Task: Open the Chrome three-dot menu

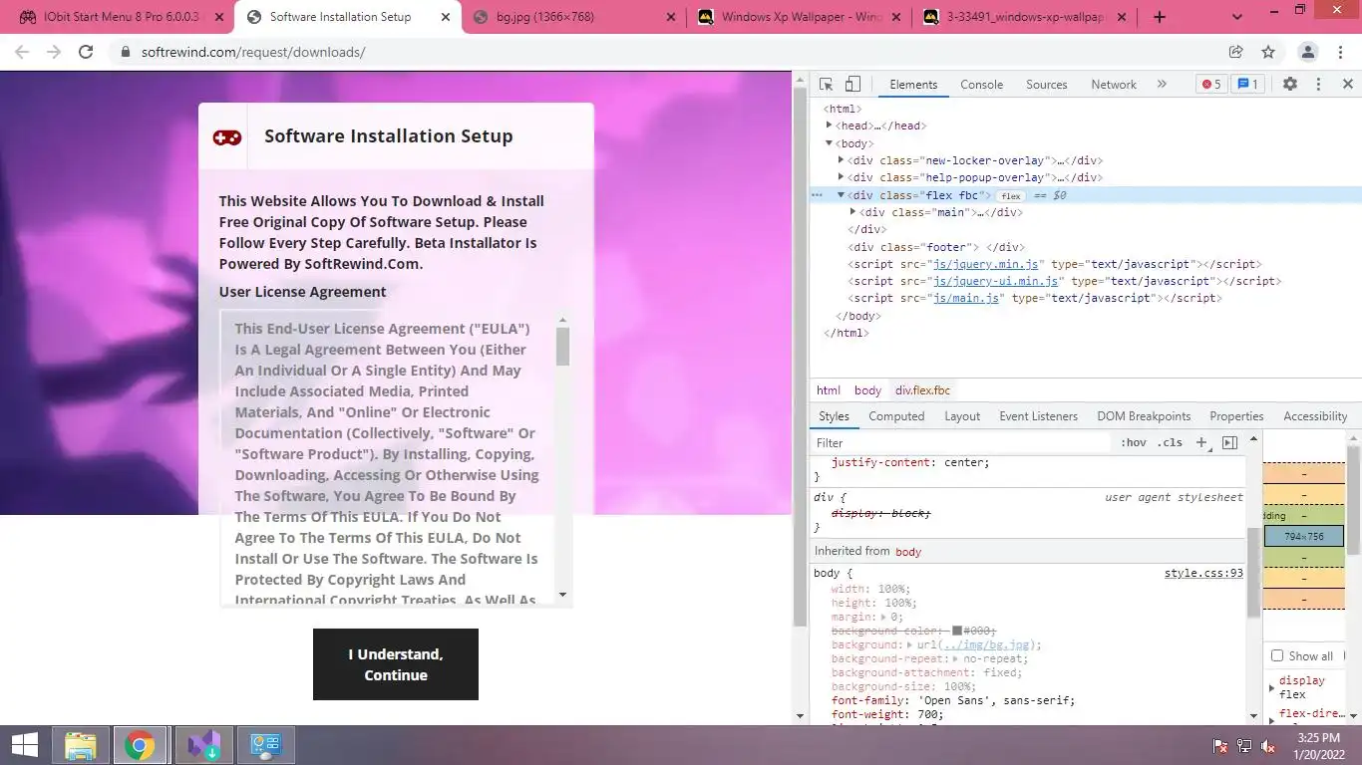Action: (1340, 52)
